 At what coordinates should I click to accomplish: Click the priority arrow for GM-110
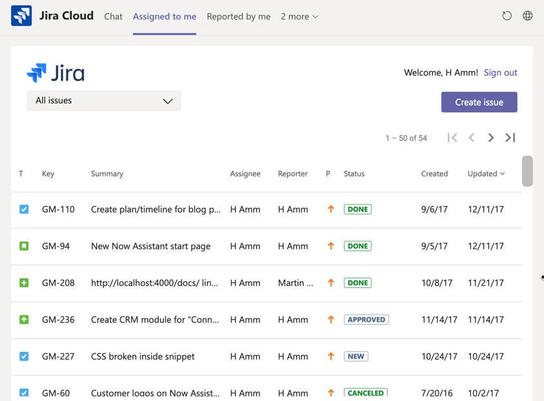[331, 209]
